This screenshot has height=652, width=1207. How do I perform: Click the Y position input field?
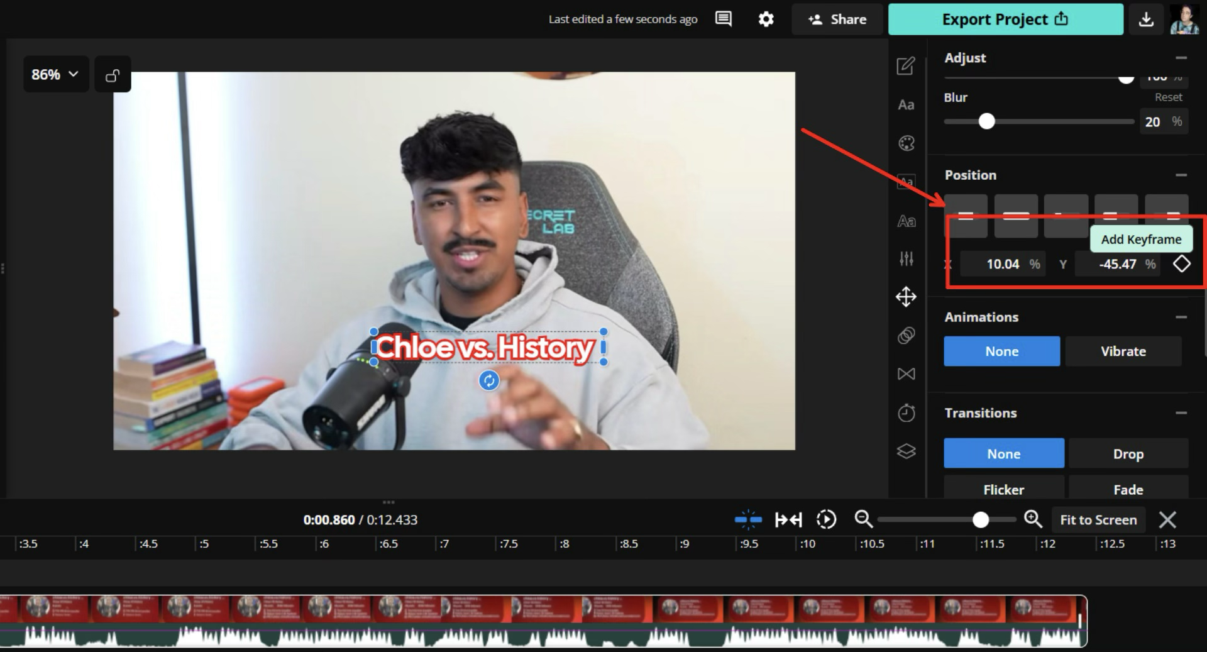point(1117,264)
